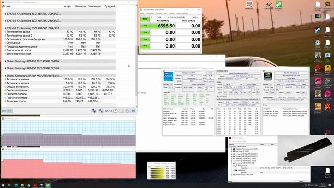The height and width of the screenshot is (188, 334).
Task: Open File Explorer from taskbar
Action: click(x=22, y=185)
